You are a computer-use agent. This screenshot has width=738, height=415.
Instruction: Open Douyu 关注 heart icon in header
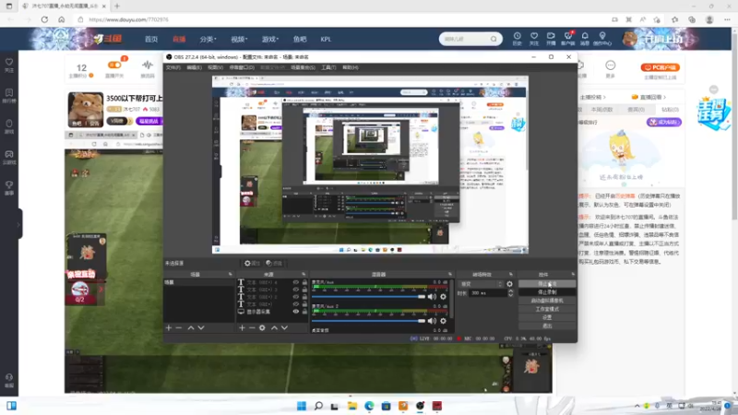pos(534,38)
